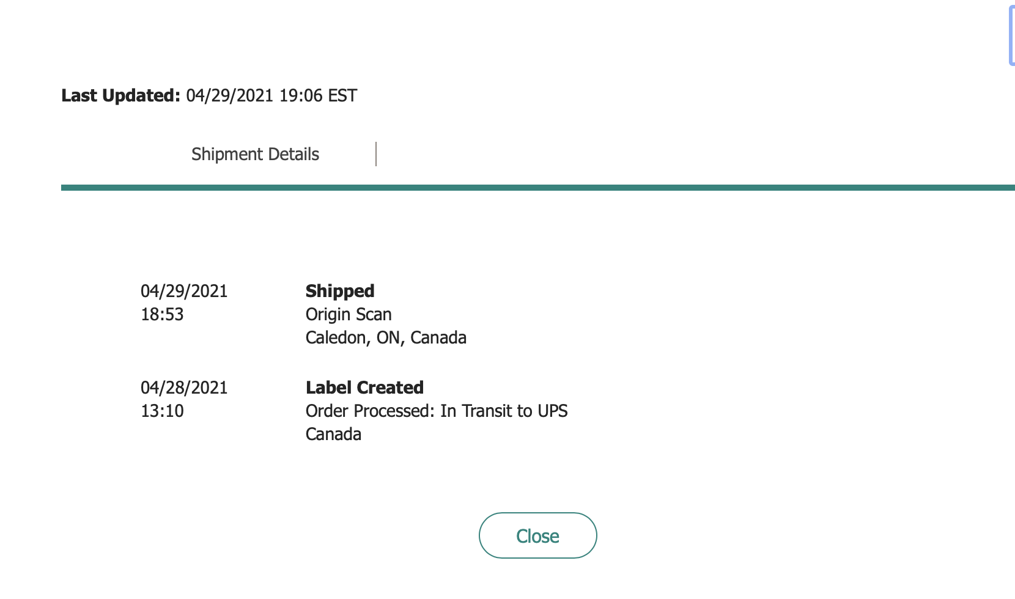Click the 18:53 time entry
Image resolution: width=1015 pixels, height=599 pixels.
[162, 314]
